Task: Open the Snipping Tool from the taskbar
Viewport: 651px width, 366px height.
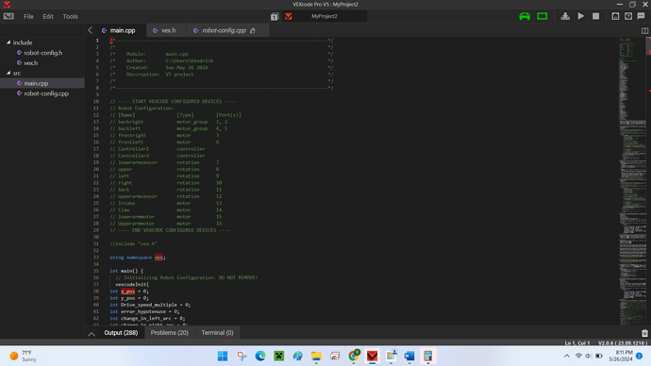Action: click(242, 356)
